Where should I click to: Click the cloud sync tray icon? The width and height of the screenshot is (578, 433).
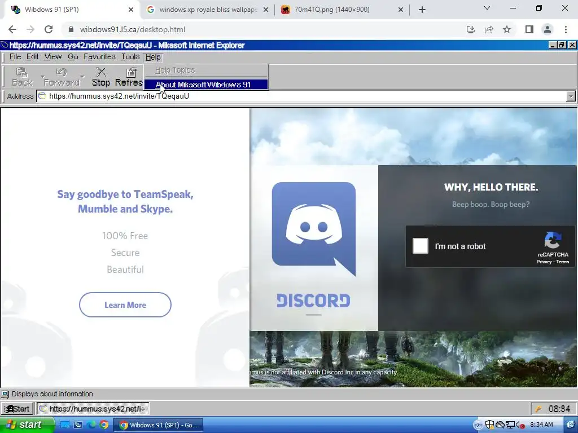[500, 425]
